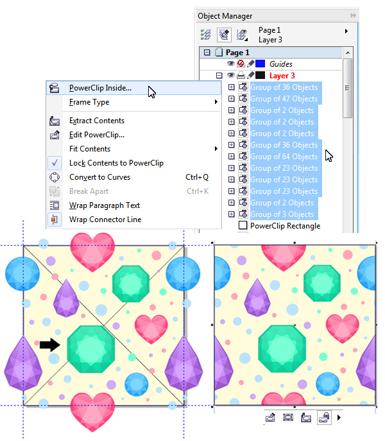Select the PowerClip Rectangle object

(285, 226)
